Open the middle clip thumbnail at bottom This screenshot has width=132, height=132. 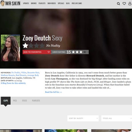pyautogui.click(x=66, y=131)
